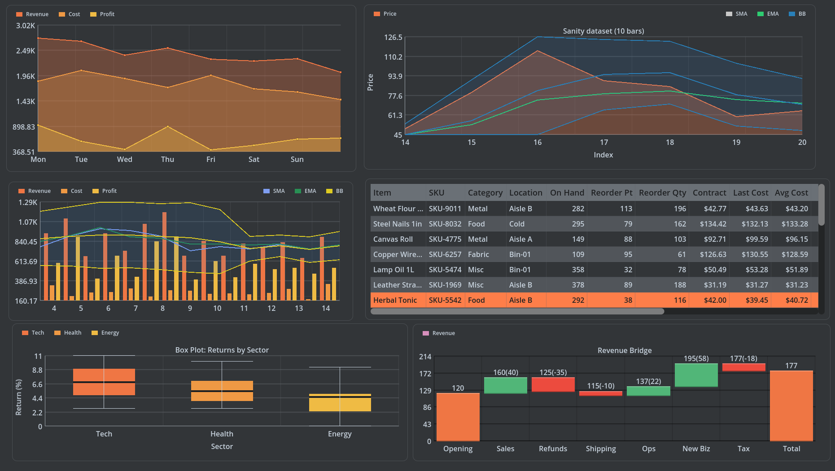This screenshot has width=835, height=471.
Task: Sort the table by the On Hand column
Action: pos(567,193)
